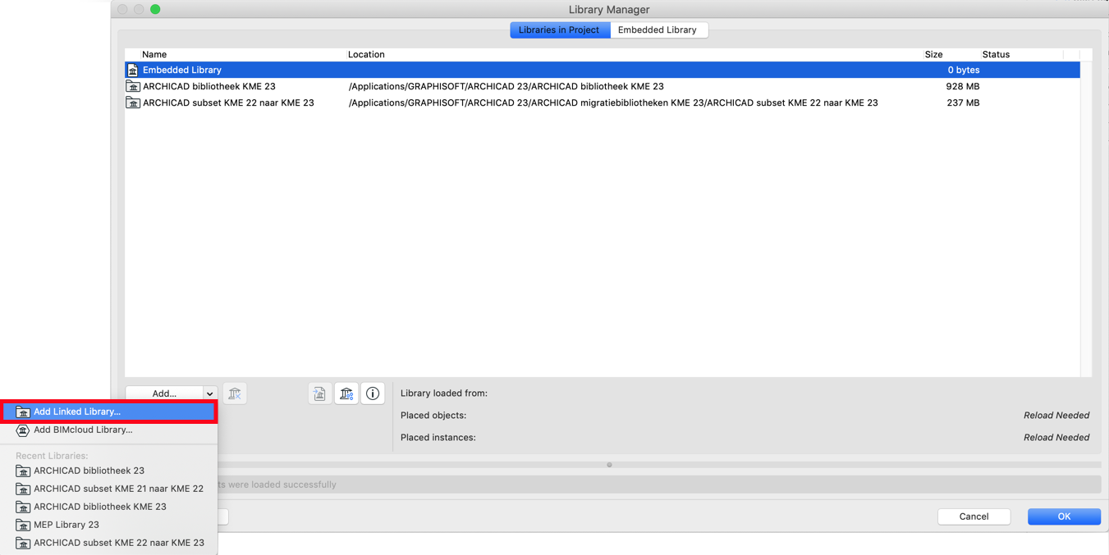Click the Location column header
The width and height of the screenshot is (1109, 555).
[366, 54]
